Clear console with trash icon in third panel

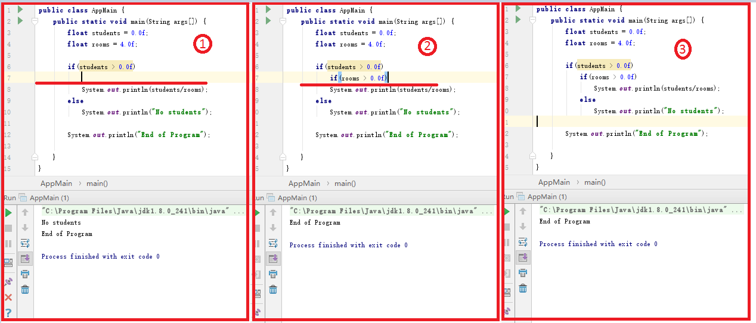click(523, 288)
